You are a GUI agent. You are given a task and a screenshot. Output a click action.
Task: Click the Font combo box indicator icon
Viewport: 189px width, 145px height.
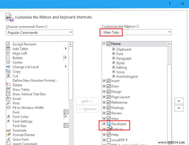pyautogui.click(x=66, y=112)
